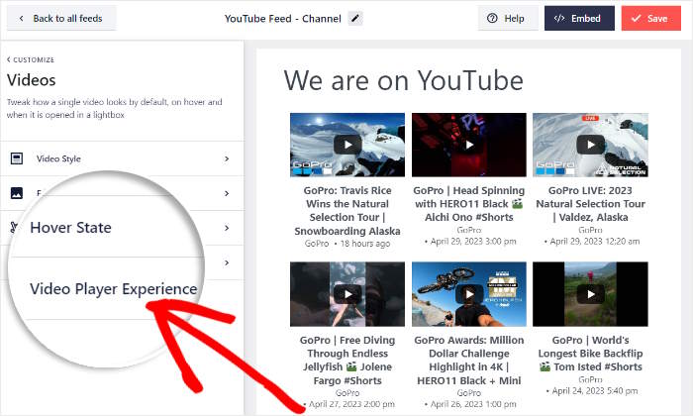Screen dimensions: 693x416
Task: Open the Help button
Action: pyautogui.click(x=508, y=19)
